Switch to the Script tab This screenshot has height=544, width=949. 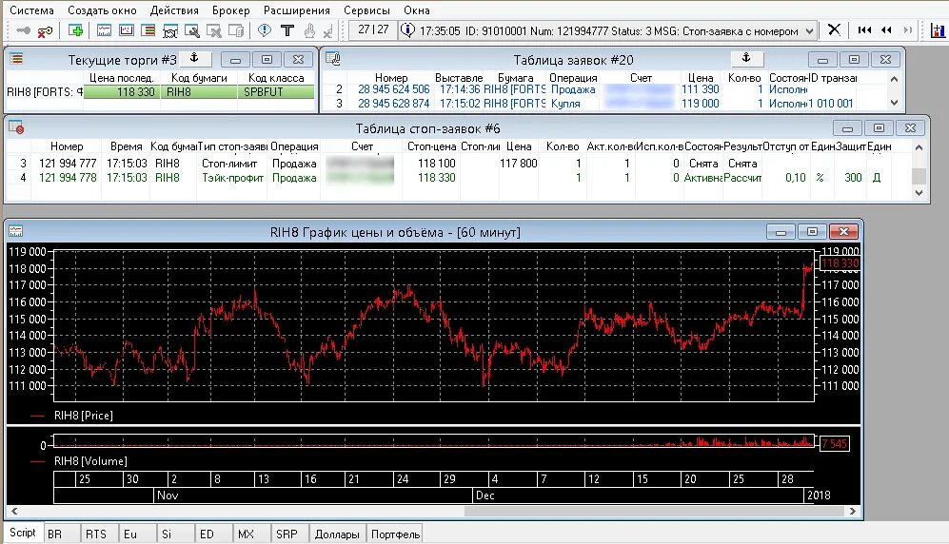coord(23,533)
